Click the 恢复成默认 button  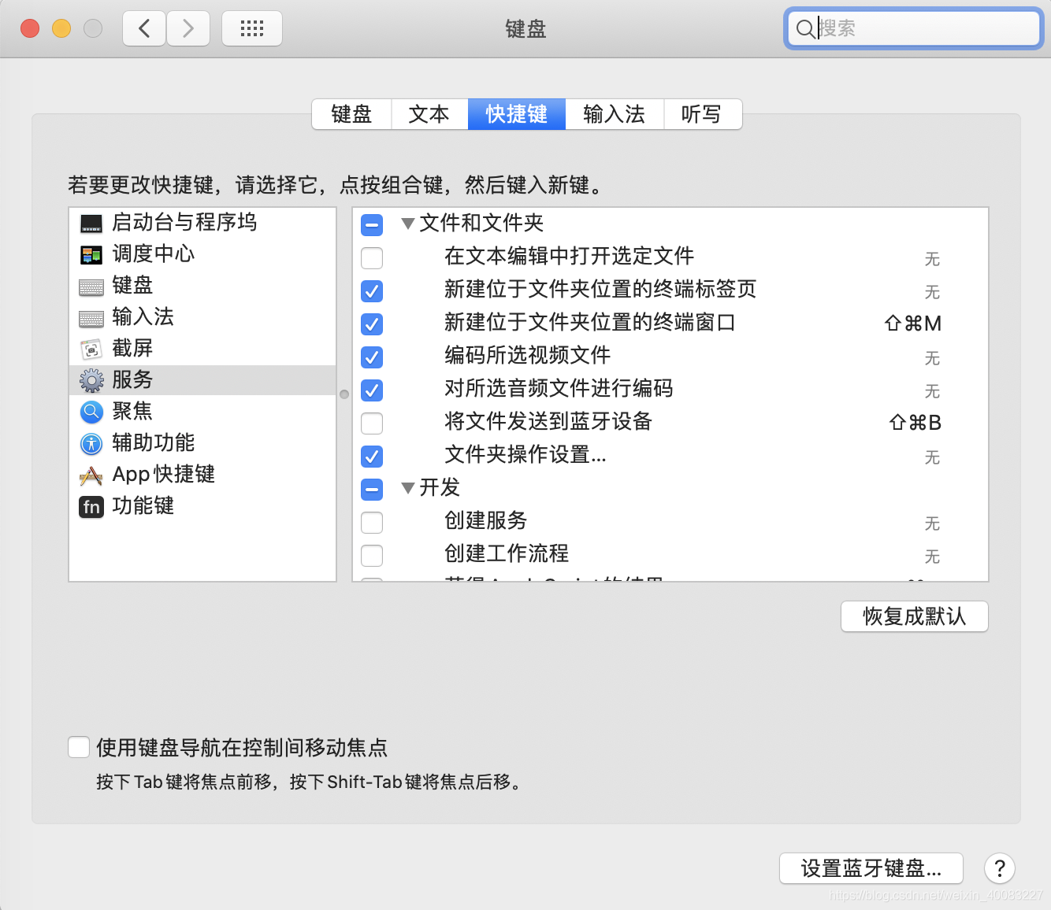tap(914, 616)
